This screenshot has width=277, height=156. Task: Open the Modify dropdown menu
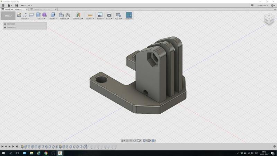[x=53, y=19]
